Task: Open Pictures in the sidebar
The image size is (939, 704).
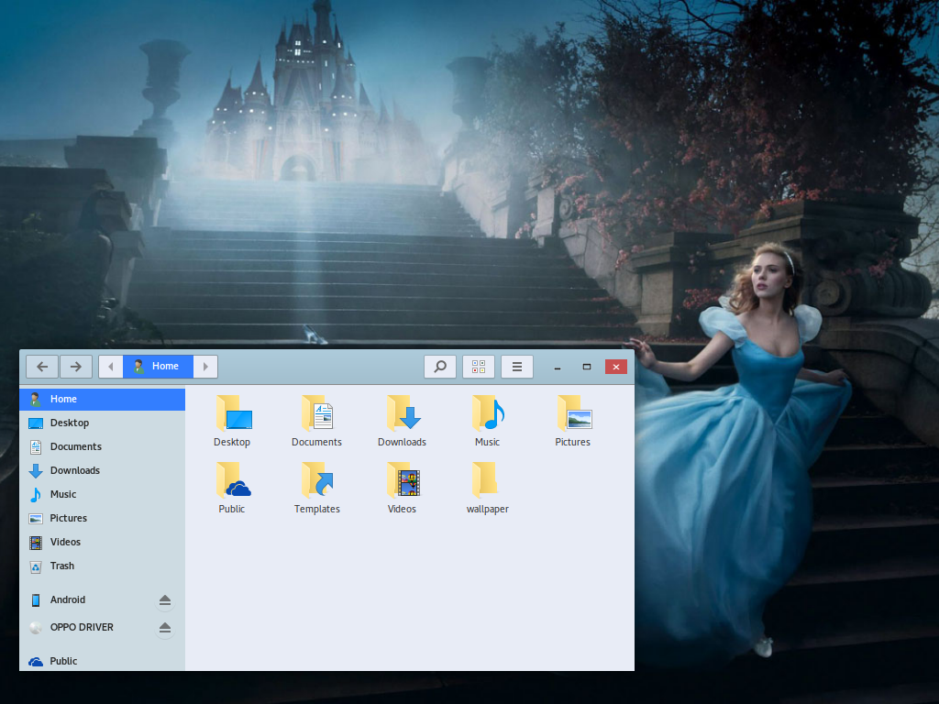Action: pos(103,519)
